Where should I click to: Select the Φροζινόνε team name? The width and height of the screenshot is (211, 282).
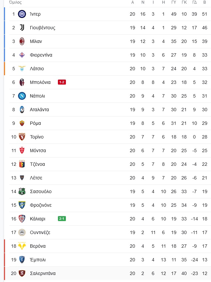click(x=41, y=205)
